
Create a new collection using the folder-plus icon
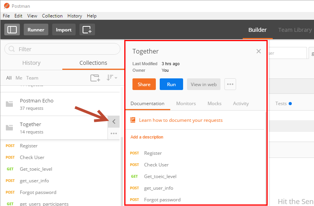(x=95, y=78)
